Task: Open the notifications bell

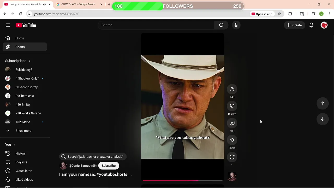Action: tap(311, 25)
